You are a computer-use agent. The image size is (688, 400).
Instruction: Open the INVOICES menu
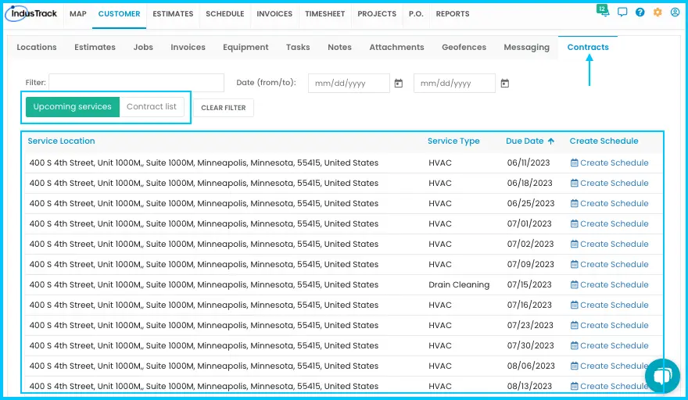point(274,14)
